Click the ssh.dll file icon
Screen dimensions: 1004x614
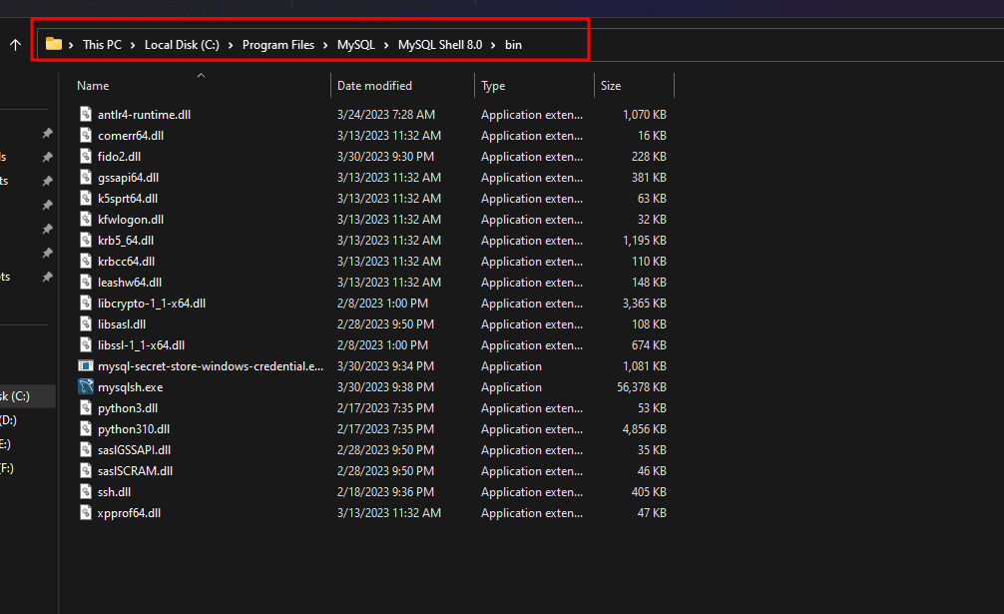[x=86, y=492]
